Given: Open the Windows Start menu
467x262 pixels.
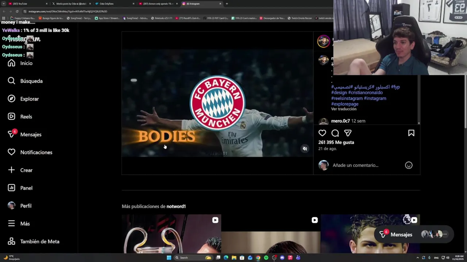Looking at the screenshot, I should click(x=169, y=258).
